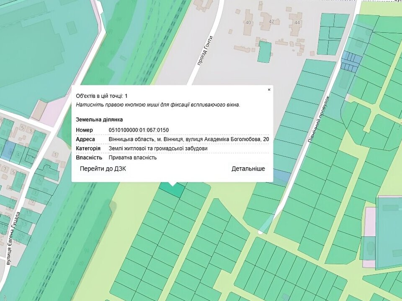402x301 pixels.
Task: Click the 'Земельна ділянка' heading in popup
Action: click(x=99, y=120)
